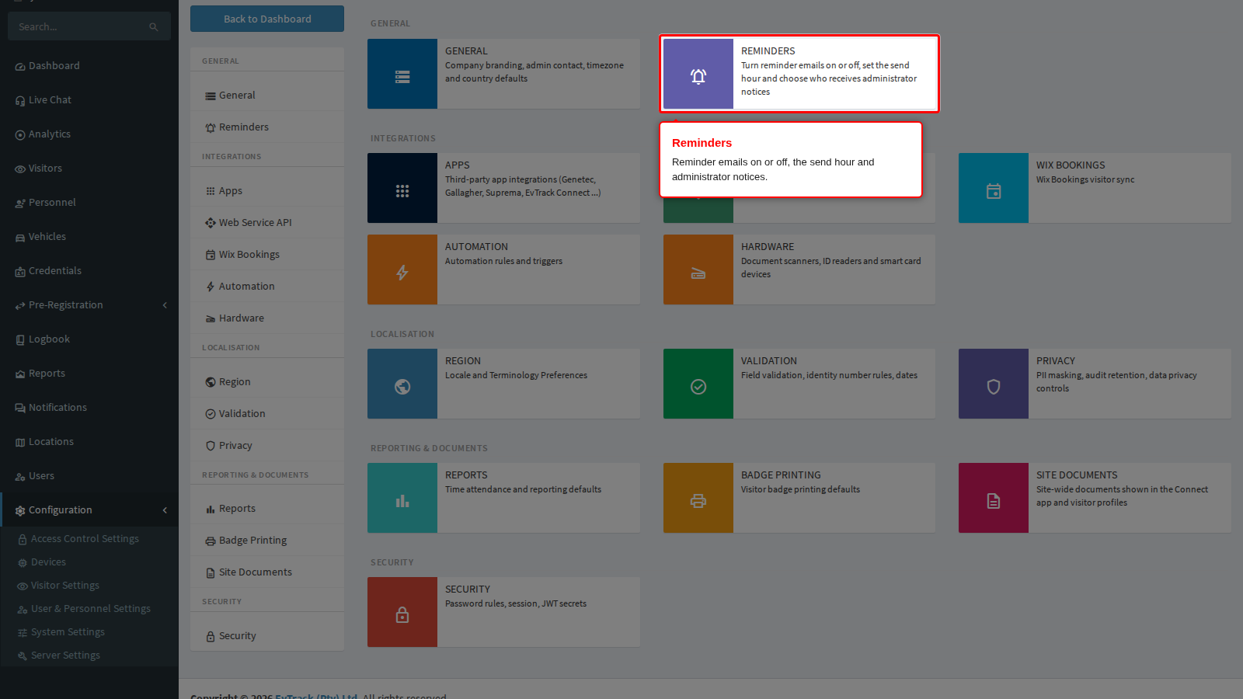Image resolution: width=1243 pixels, height=699 pixels.
Task: Select Personnel in the sidebar menu
Action: 89,203
